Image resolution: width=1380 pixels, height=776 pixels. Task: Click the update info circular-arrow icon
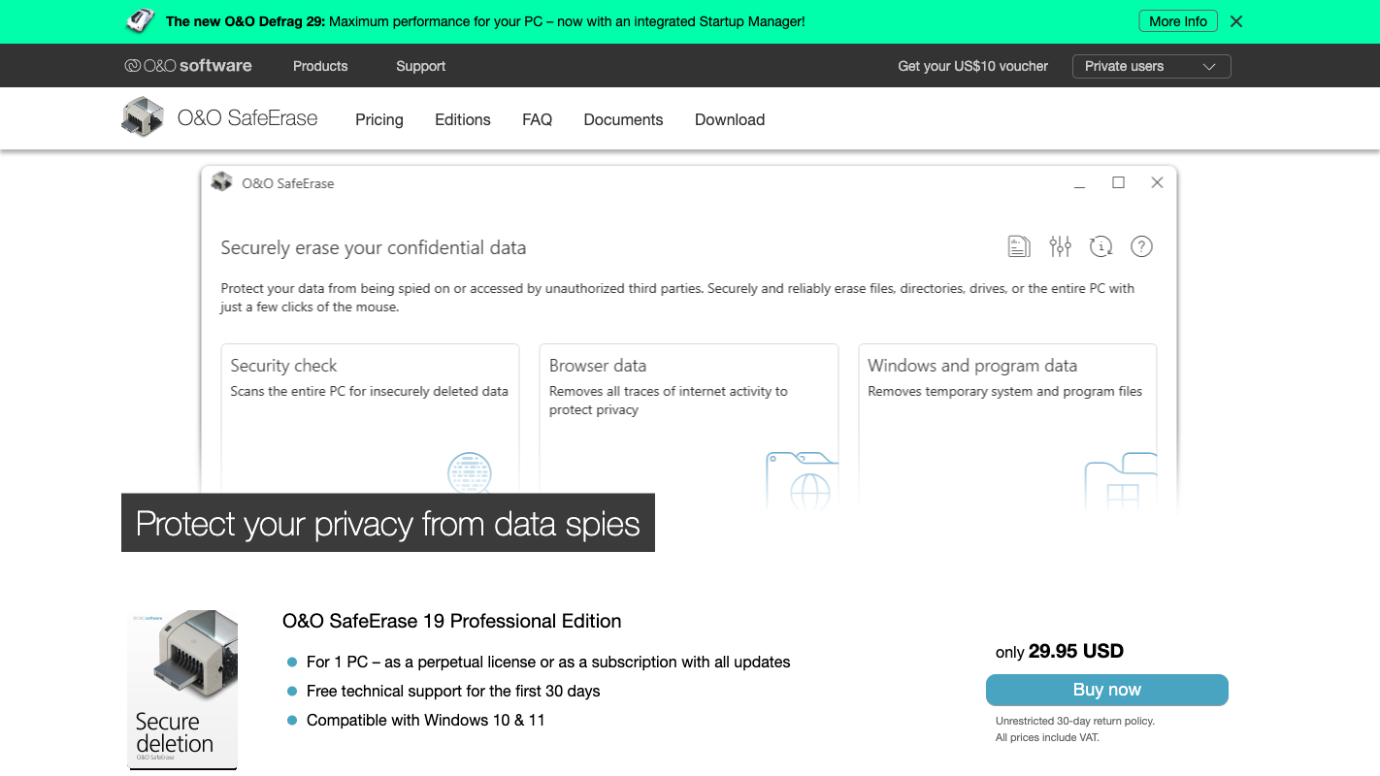[1101, 246]
